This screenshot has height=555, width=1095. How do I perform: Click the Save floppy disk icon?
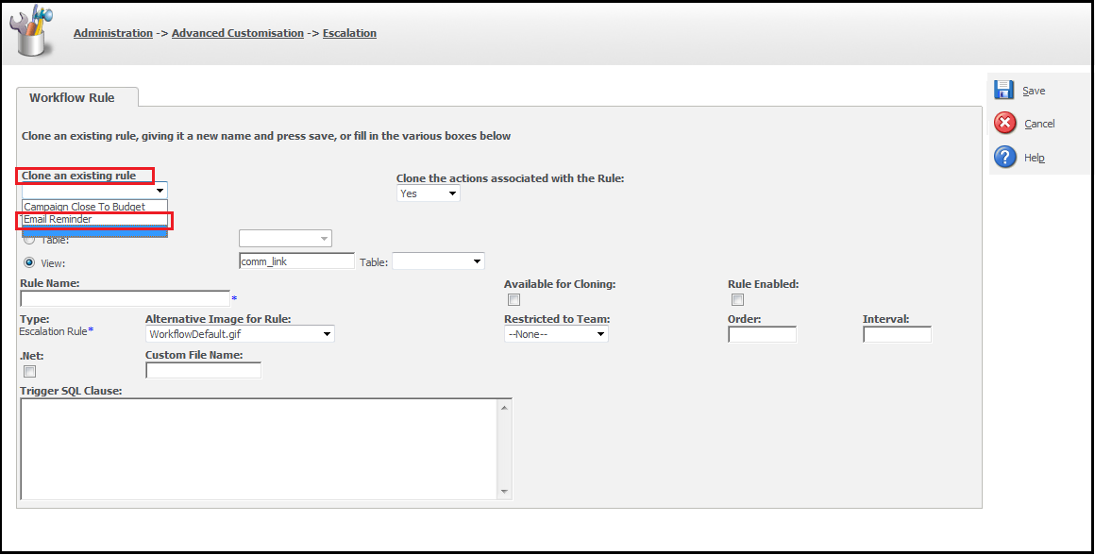coord(1004,90)
